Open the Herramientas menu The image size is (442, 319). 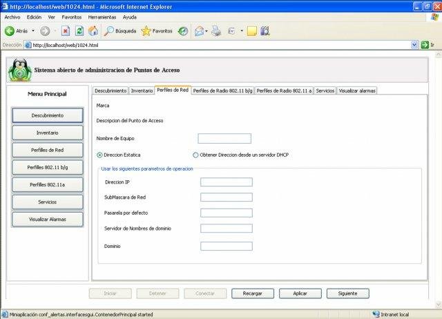click(102, 17)
